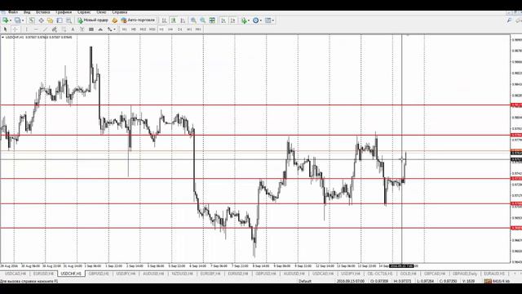Pick the trendline drawing tool
Image resolution: width=522 pixels, height=294 pixels.
pyautogui.click(x=46, y=29)
